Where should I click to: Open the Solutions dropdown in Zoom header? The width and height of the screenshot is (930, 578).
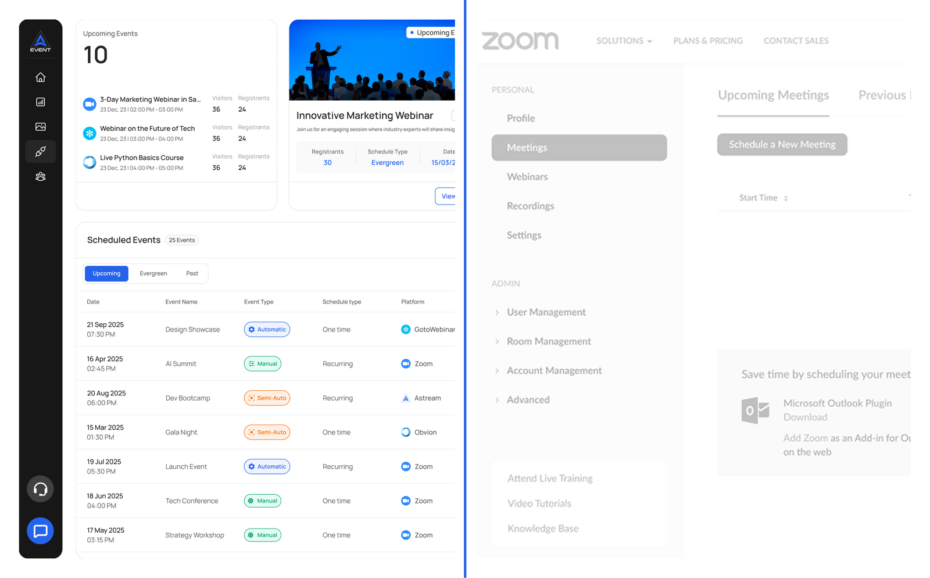pos(624,41)
